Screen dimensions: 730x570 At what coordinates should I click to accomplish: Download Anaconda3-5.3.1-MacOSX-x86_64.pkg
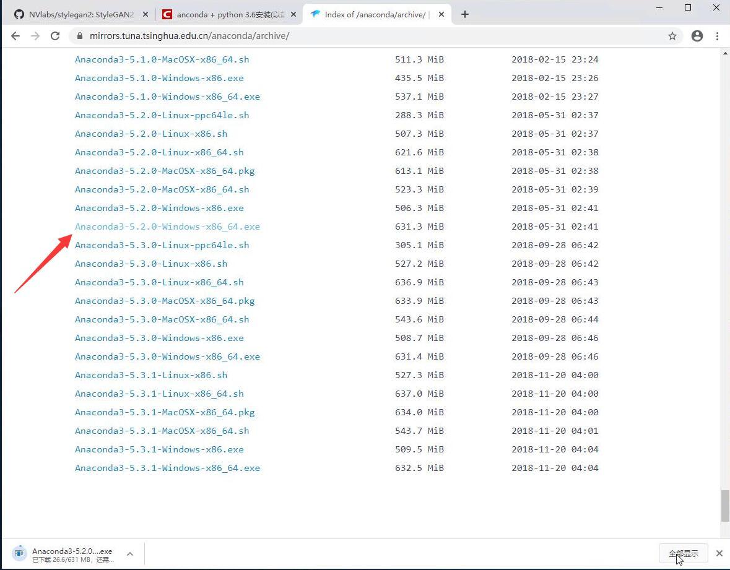pyautogui.click(x=165, y=412)
